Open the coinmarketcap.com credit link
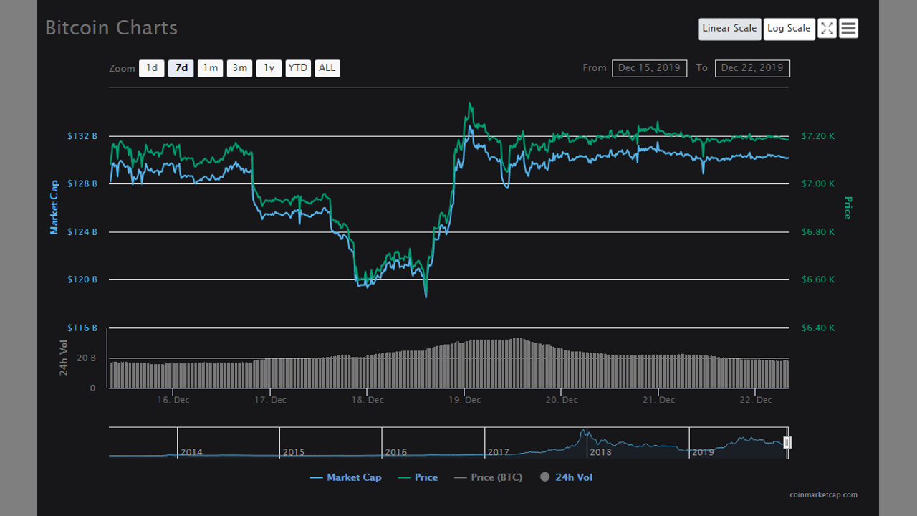Image resolution: width=917 pixels, height=516 pixels. 823,494
